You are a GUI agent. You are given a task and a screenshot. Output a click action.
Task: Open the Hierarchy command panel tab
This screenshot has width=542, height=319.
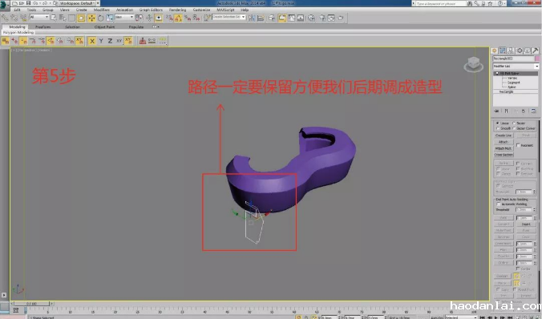point(511,50)
